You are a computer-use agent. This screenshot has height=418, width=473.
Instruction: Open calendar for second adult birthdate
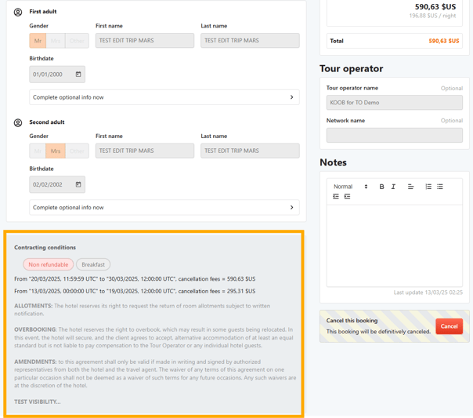[x=78, y=185]
